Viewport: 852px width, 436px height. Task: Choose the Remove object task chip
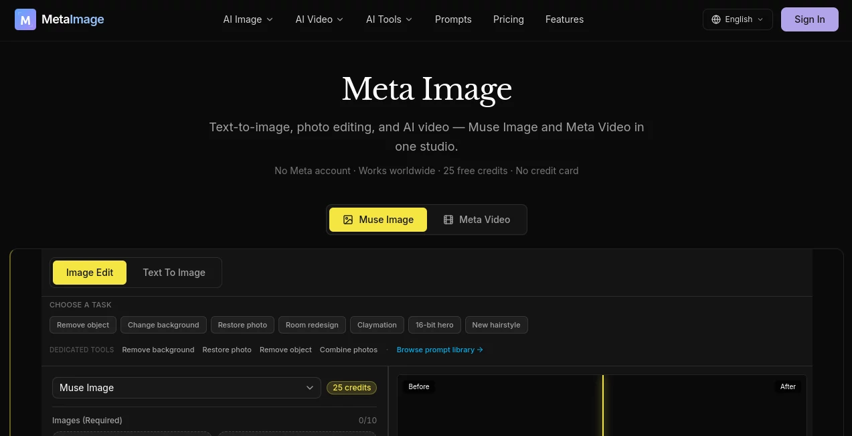point(83,325)
